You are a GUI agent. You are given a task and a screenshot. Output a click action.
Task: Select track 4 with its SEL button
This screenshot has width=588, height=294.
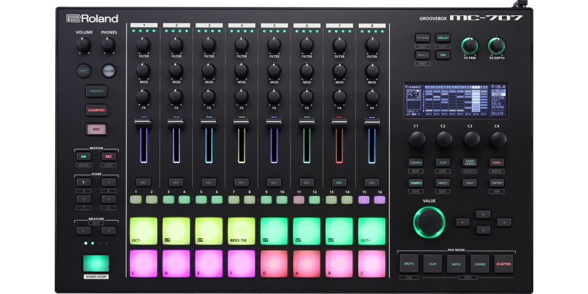[242, 182]
